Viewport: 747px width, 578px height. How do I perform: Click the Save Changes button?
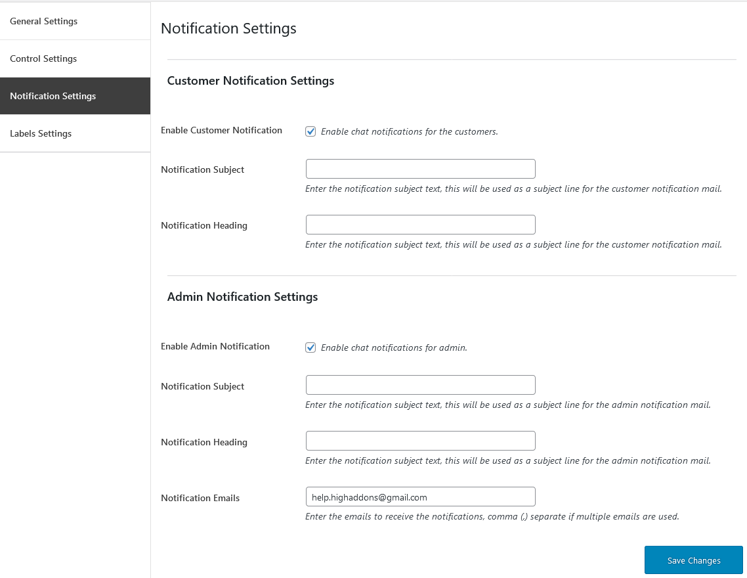click(x=694, y=560)
